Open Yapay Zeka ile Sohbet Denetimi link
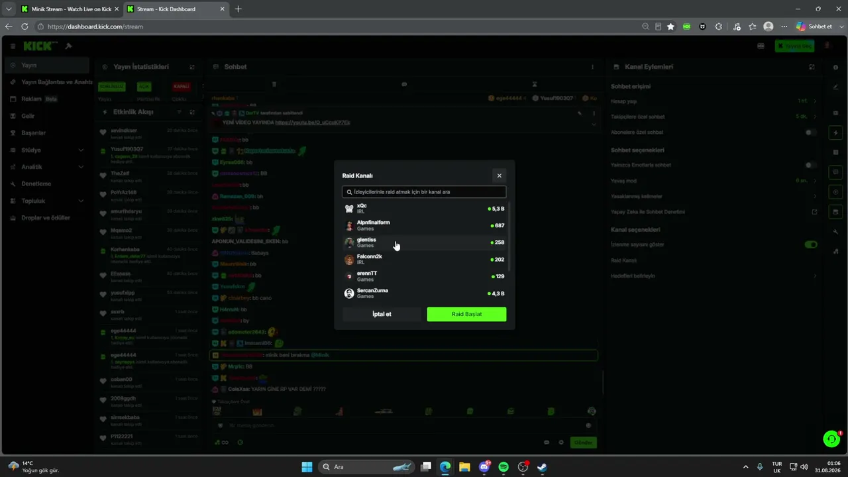848x477 pixels. [815, 212]
